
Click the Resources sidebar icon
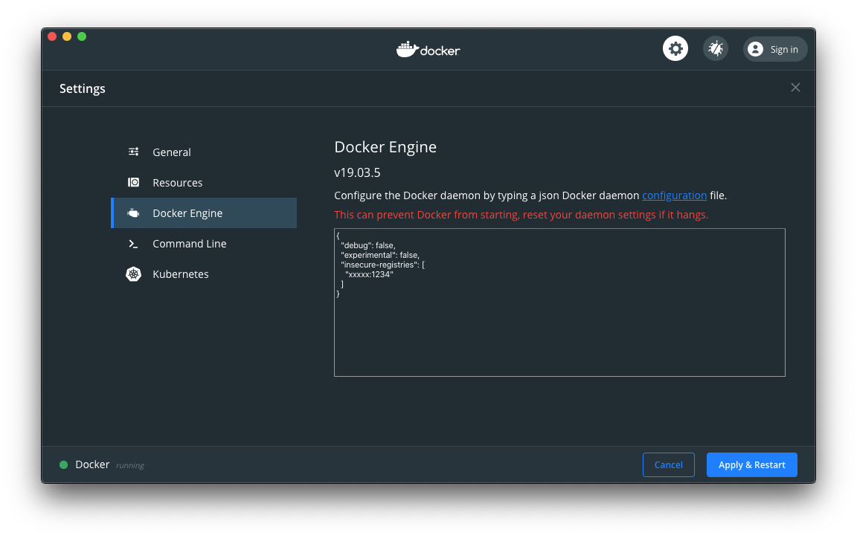point(134,182)
